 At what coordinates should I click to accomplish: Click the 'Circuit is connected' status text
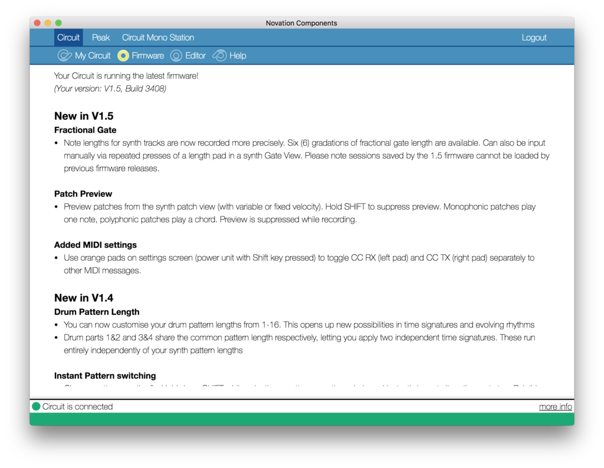click(x=77, y=406)
